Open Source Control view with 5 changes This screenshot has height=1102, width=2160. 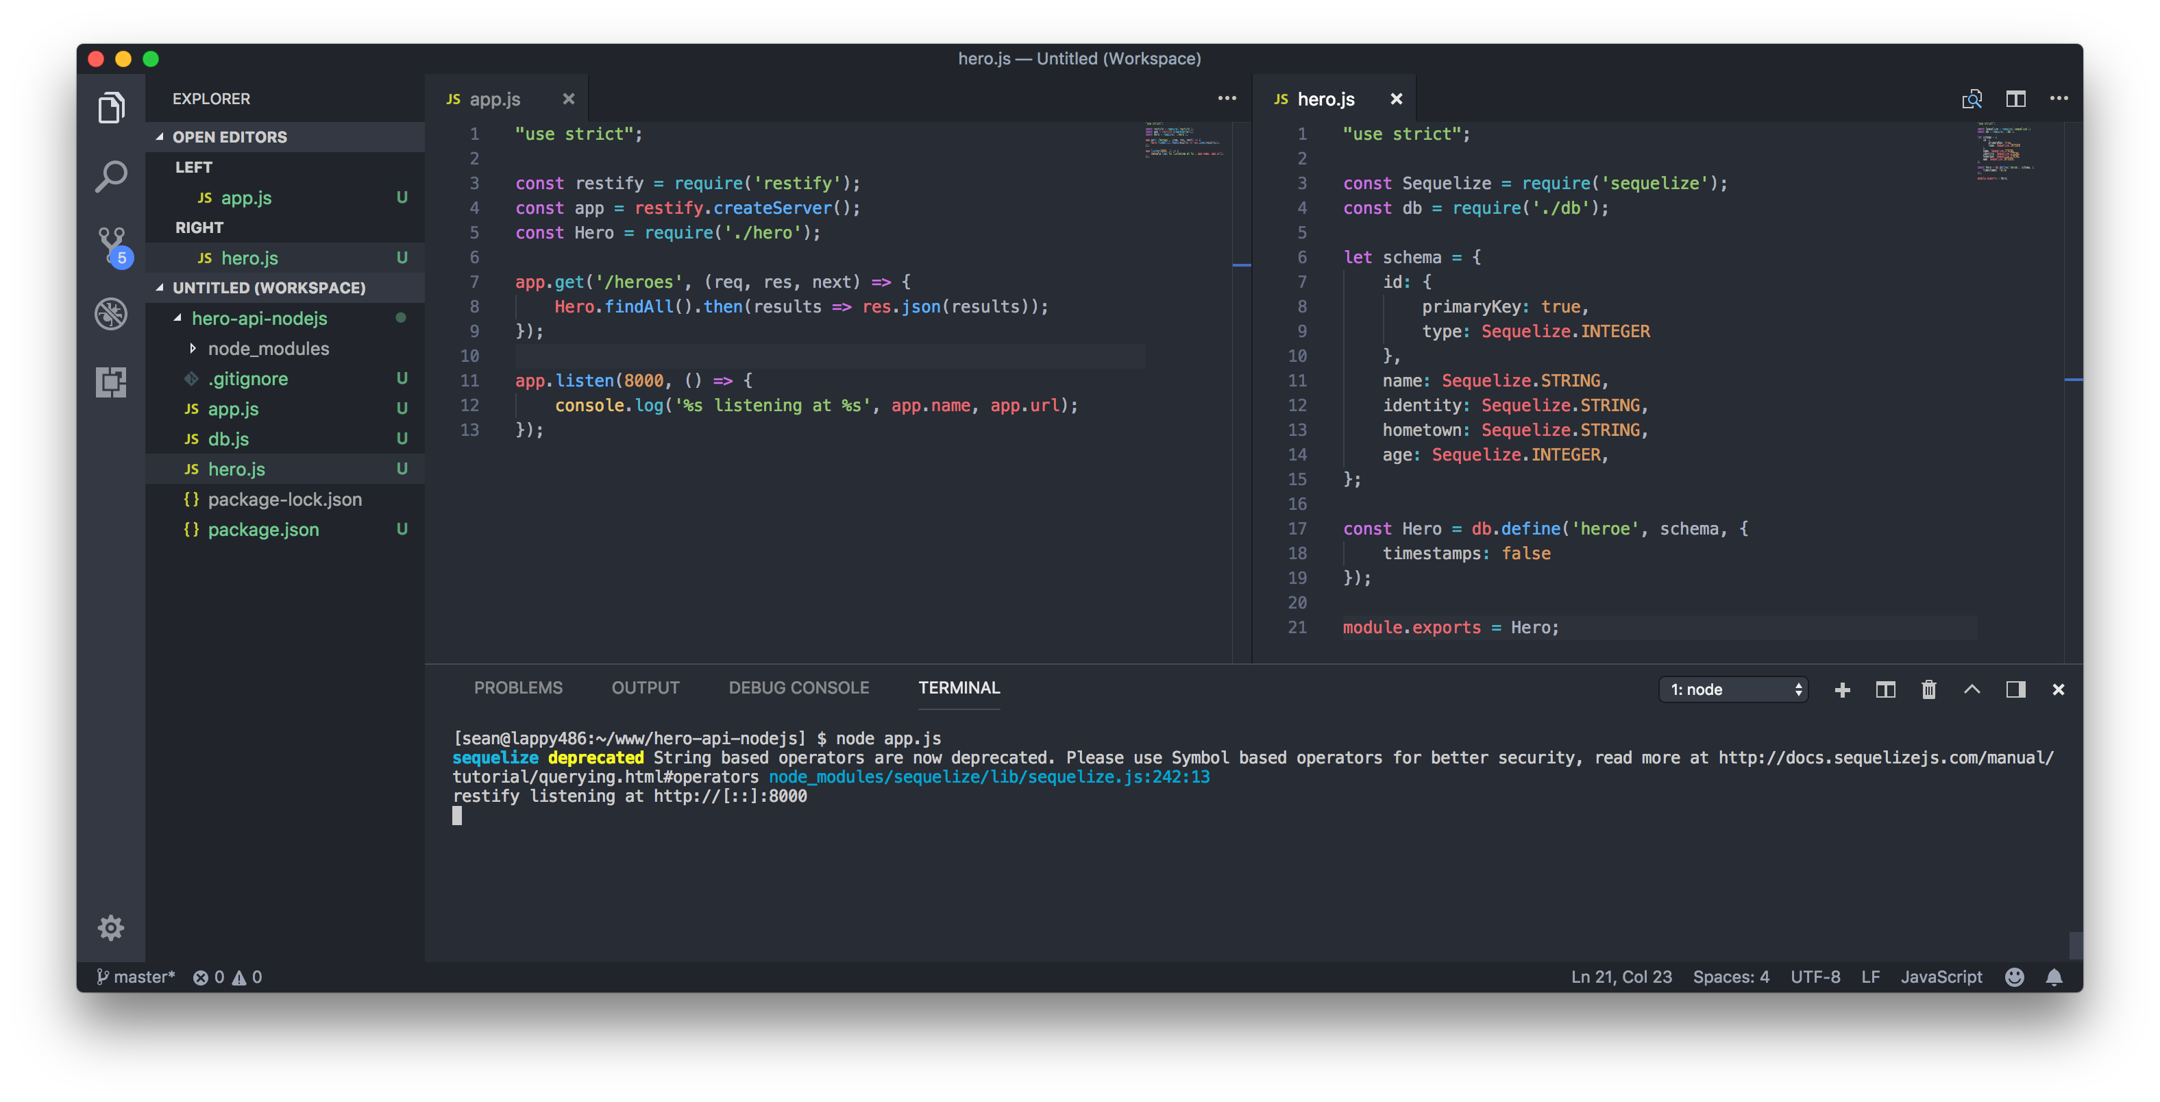[x=111, y=245]
